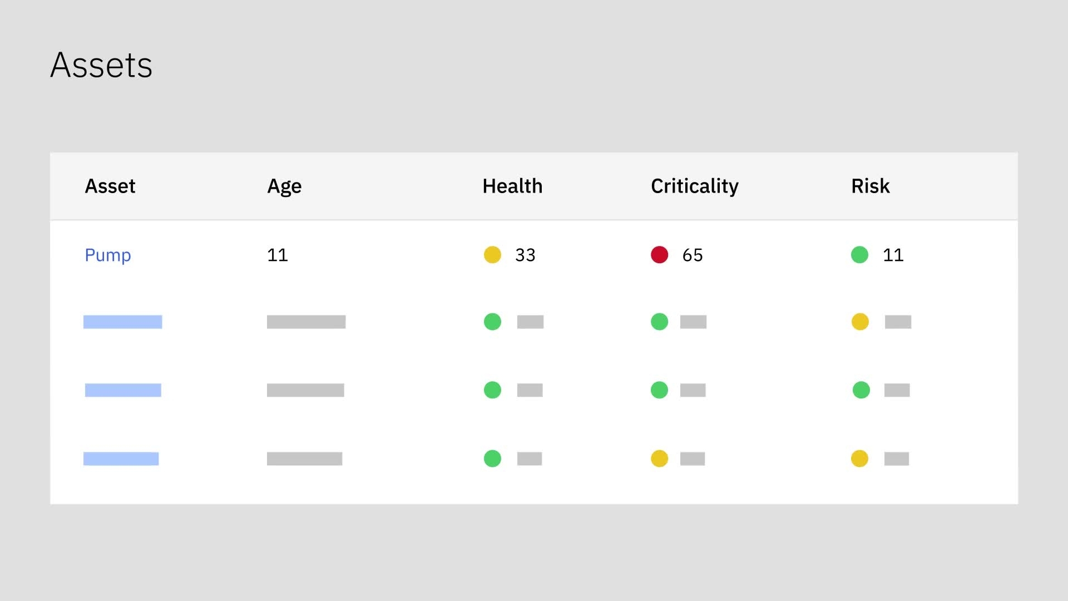Viewport: 1068px width, 601px height.
Task: Click the Criticality column header
Action: [695, 186]
